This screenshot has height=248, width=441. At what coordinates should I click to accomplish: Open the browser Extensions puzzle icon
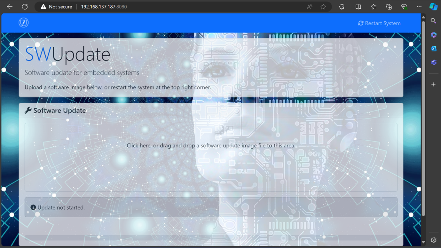341,6
